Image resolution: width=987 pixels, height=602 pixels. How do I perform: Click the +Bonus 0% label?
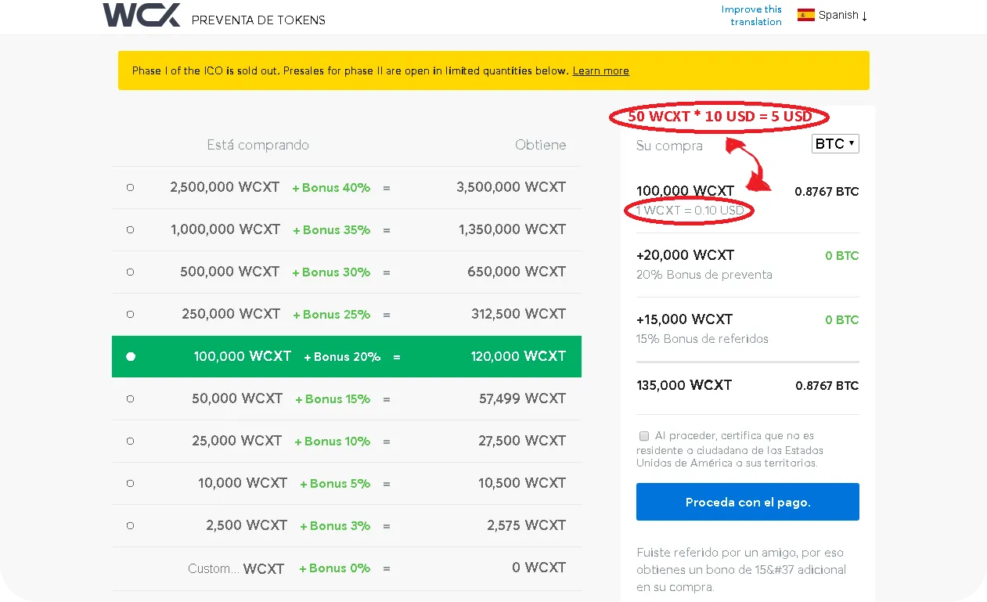click(x=334, y=568)
